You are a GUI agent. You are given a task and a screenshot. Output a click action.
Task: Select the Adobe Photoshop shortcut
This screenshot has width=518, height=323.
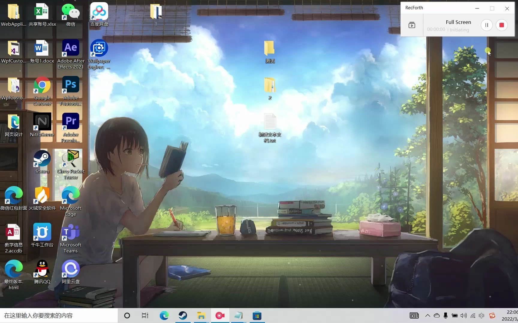[70, 92]
